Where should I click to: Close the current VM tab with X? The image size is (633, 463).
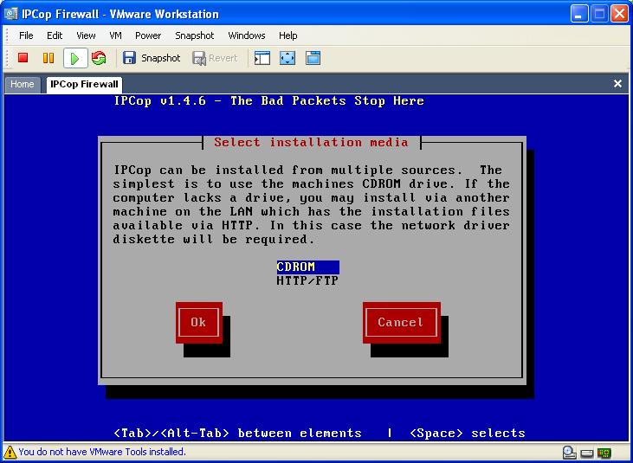(x=617, y=83)
